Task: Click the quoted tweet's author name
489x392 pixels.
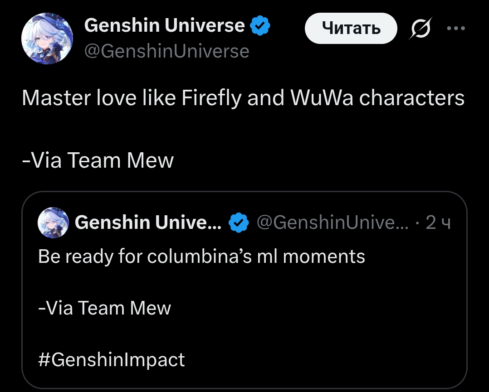Action: tap(148, 223)
